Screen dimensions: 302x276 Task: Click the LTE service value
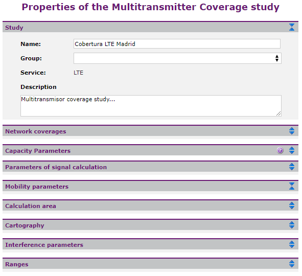[x=78, y=73]
